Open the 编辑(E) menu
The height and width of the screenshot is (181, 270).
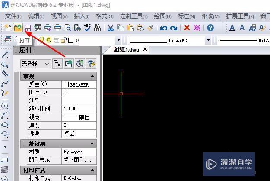click(x=36, y=16)
